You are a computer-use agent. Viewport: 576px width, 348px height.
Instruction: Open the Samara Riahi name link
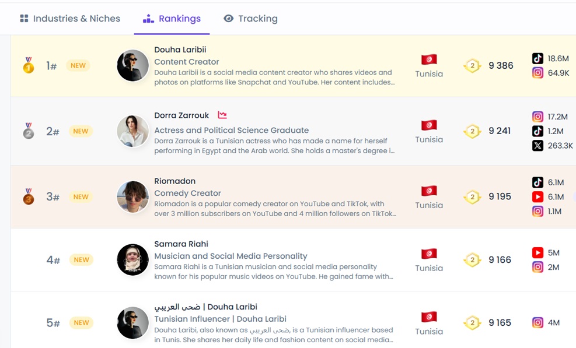pyautogui.click(x=181, y=244)
